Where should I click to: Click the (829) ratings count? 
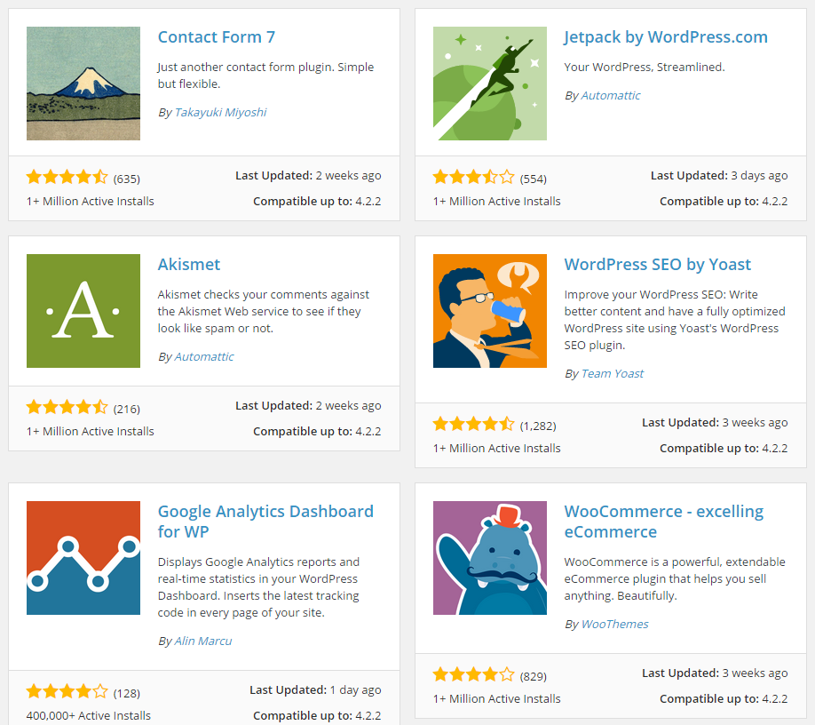[534, 677]
